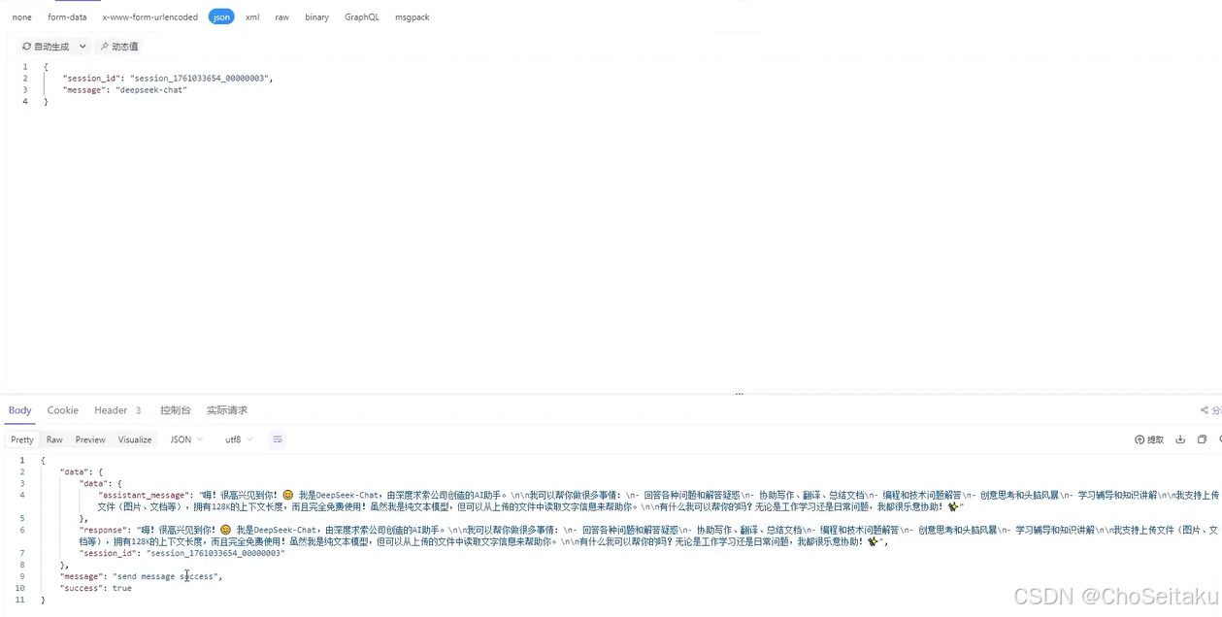The height and width of the screenshot is (617, 1222).
Task: Select the binary body type
Action: click(316, 17)
